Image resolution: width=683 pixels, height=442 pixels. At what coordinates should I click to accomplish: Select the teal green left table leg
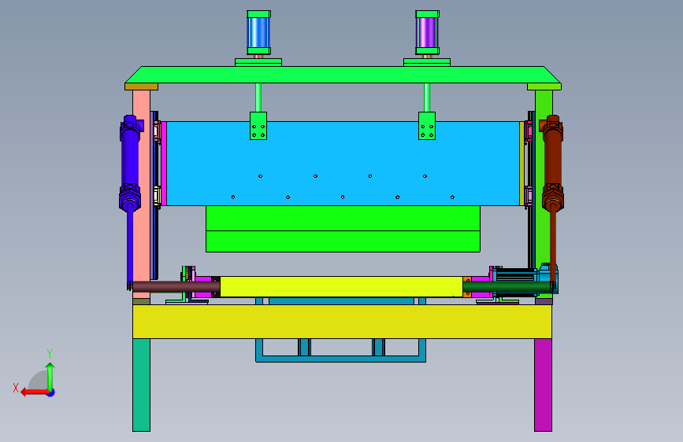(x=141, y=385)
